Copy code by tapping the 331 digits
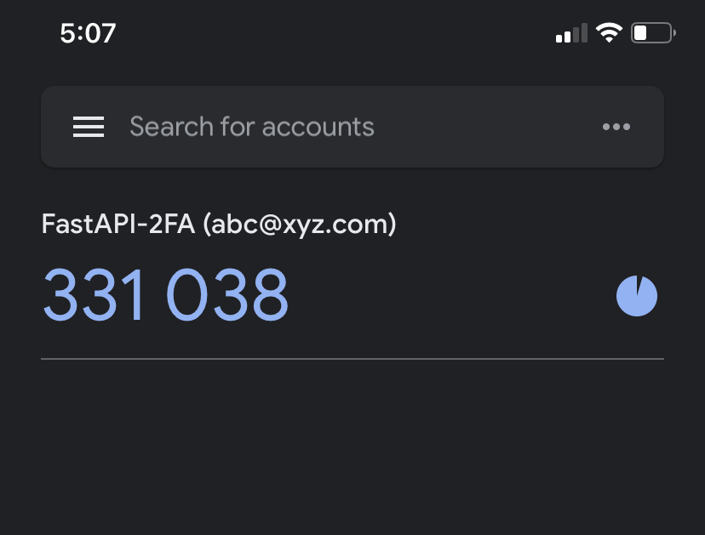Image resolution: width=705 pixels, height=535 pixels. coord(94,296)
